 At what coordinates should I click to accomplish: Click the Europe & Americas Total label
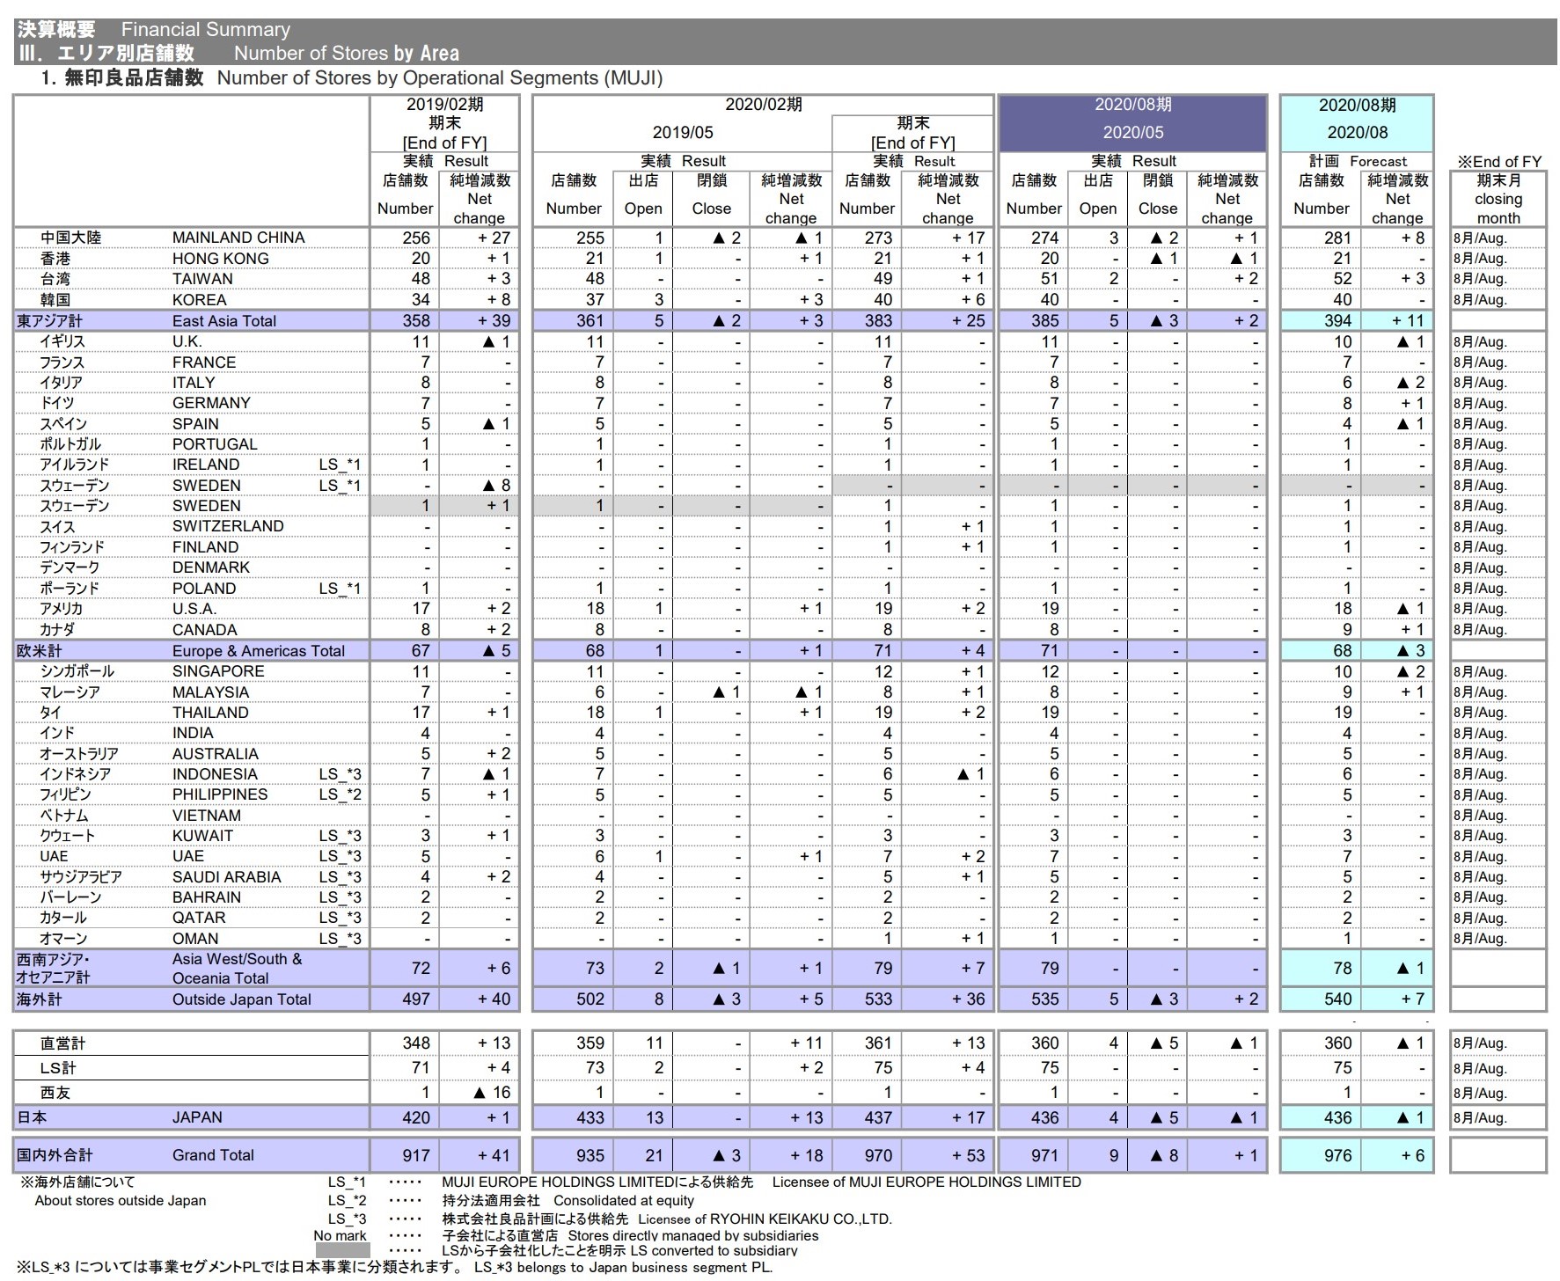pyautogui.click(x=258, y=651)
